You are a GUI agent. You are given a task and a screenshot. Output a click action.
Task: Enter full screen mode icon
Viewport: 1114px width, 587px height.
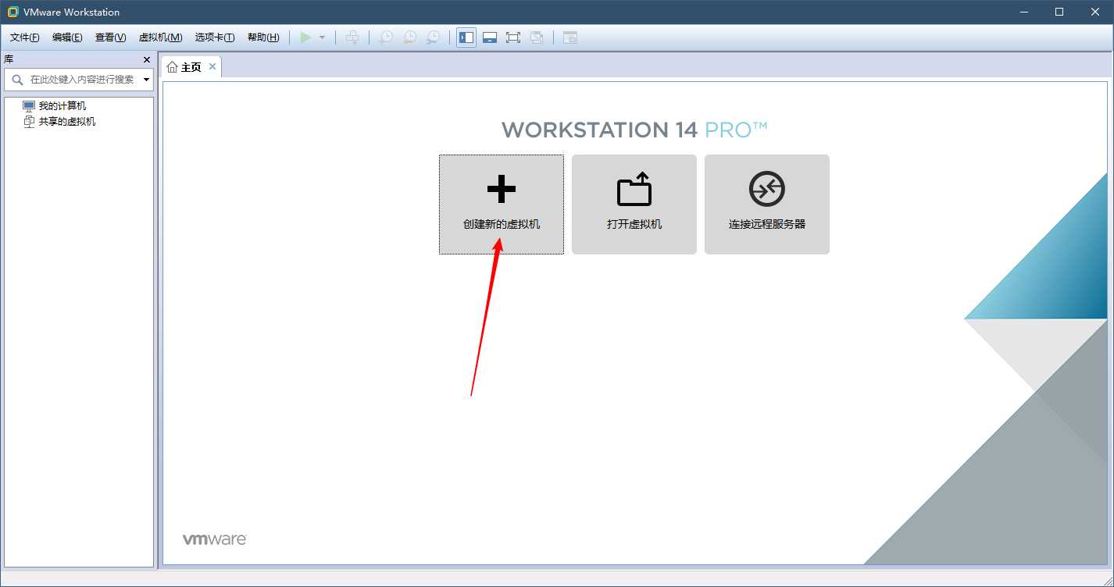513,37
